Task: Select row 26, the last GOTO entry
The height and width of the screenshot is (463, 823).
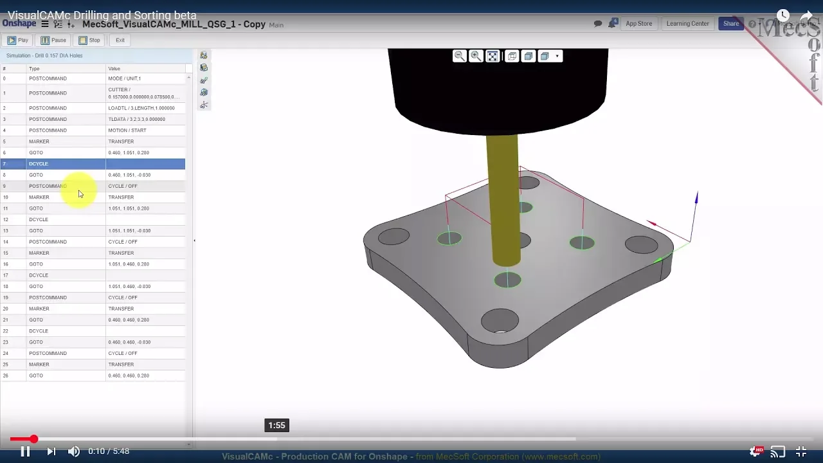Action: click(x=93, y=376)
